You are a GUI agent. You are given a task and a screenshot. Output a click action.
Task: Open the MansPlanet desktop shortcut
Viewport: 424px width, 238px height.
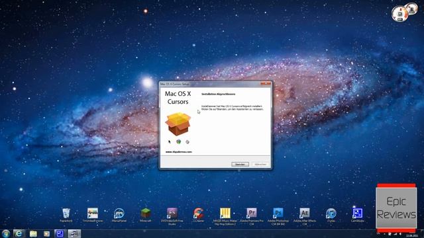pyautogui.click(x=119, y=215)
